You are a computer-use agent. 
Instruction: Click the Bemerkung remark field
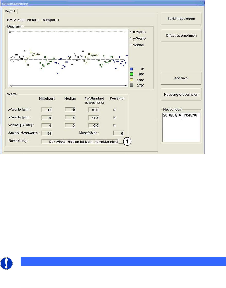(x=80, y=142)
